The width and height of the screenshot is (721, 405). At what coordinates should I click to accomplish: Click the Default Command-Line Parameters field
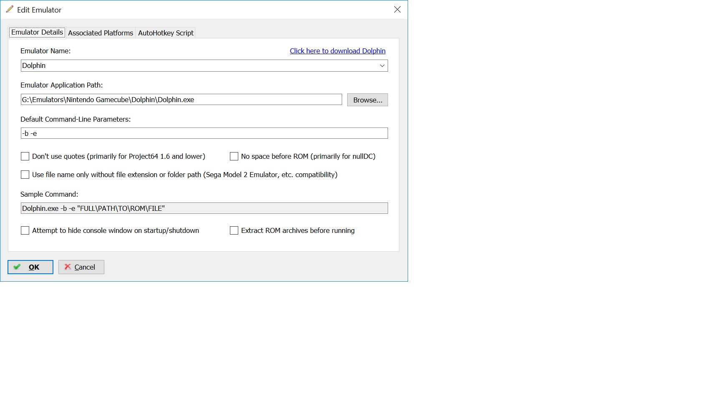(x=204, y=133)
